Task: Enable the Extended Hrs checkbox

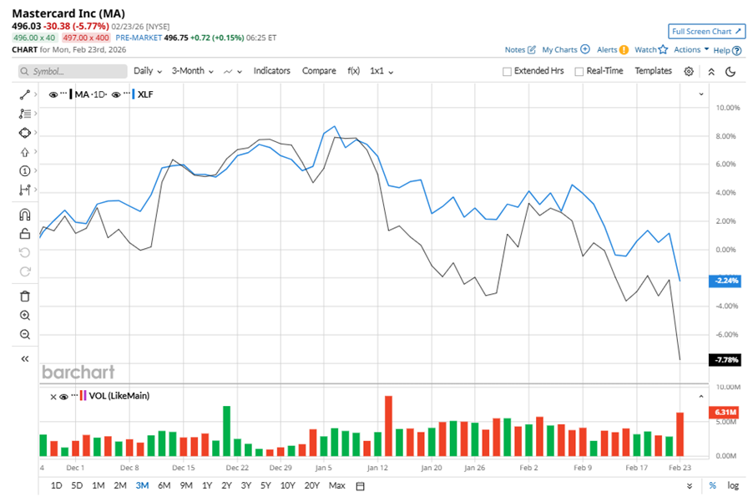Action: coord(507,71)
